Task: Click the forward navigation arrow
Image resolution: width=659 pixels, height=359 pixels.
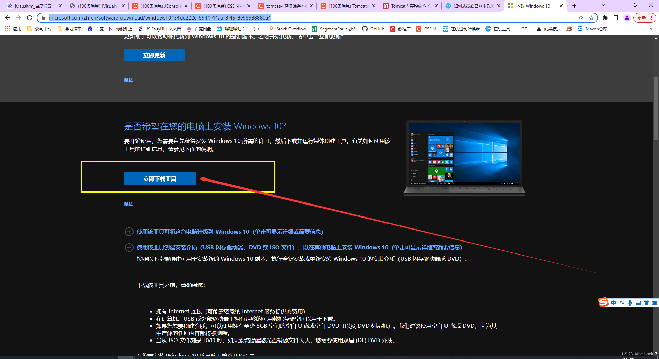Action: 19,18
